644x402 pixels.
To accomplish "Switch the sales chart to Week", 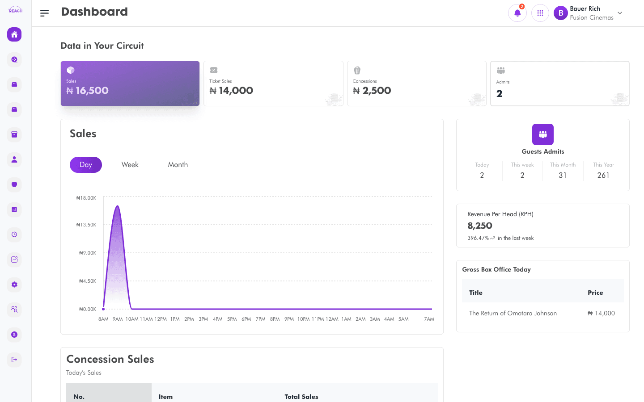I will point(130,165).
